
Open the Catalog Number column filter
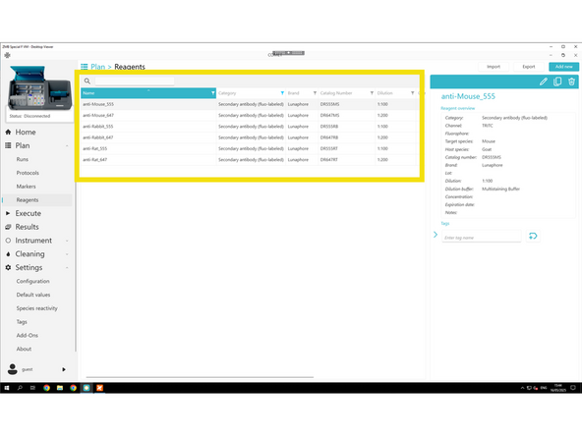tap(372, 93)
